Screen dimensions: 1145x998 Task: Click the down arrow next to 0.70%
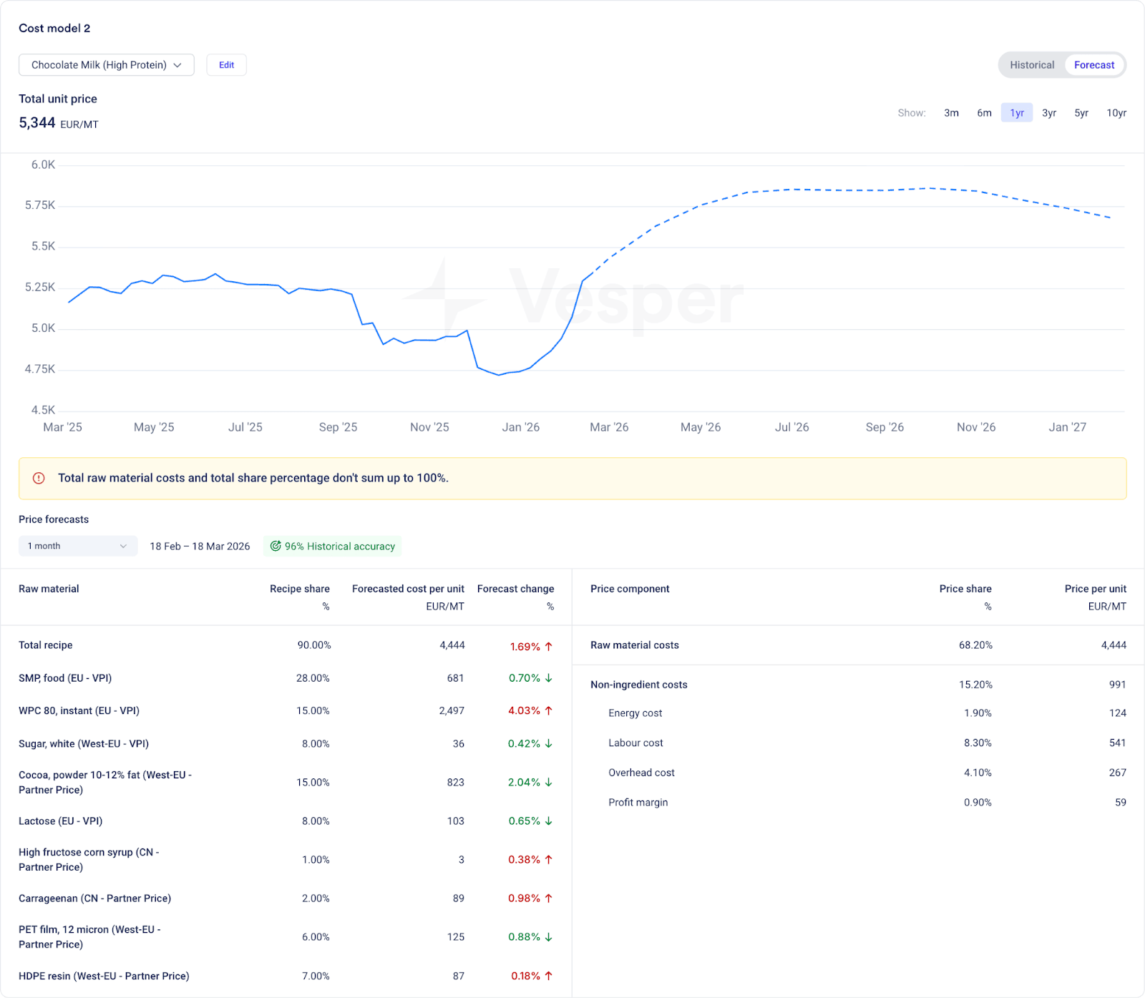click(549, 678)
